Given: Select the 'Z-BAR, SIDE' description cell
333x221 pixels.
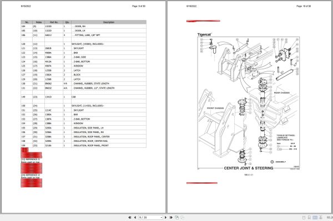Looking at the screenshot, I should click(x=109, y=57).
